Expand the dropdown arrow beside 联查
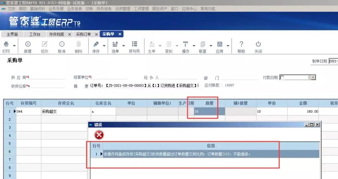This screenshot has height=179, width=338. [211, 46]
